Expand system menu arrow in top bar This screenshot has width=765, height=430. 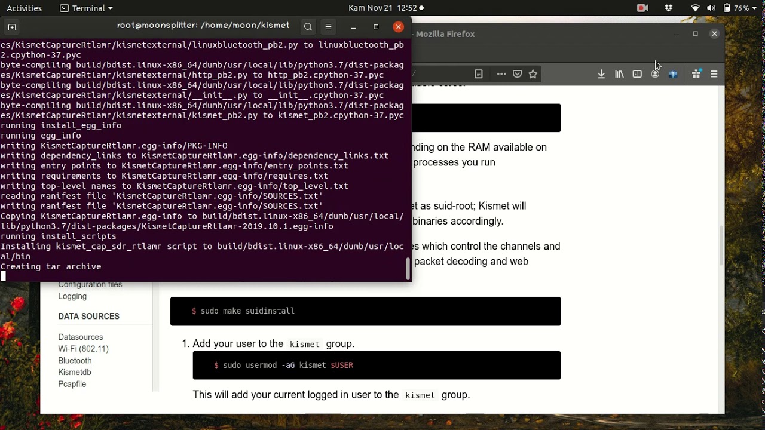tap(755, 8)
